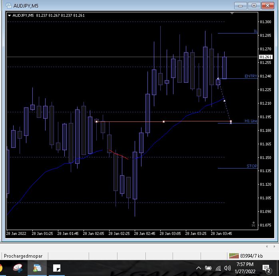Click the horizontal scroll left arrow

pyautogui.click(x=267, y=246)
